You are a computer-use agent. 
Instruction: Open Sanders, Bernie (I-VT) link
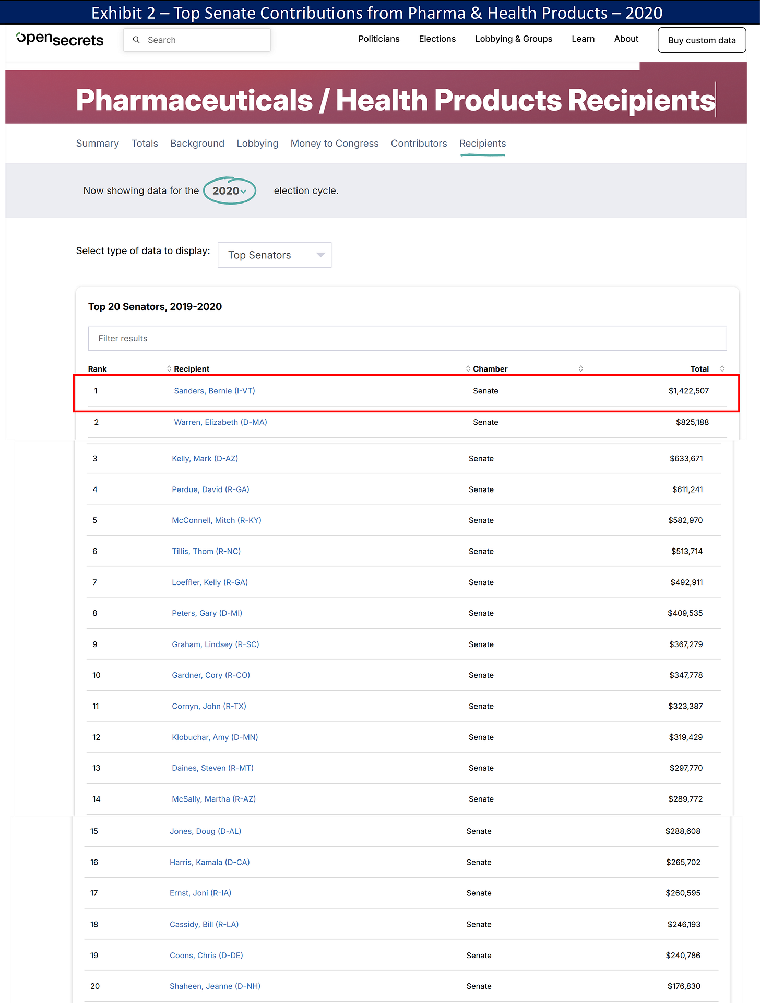(215, 391)
